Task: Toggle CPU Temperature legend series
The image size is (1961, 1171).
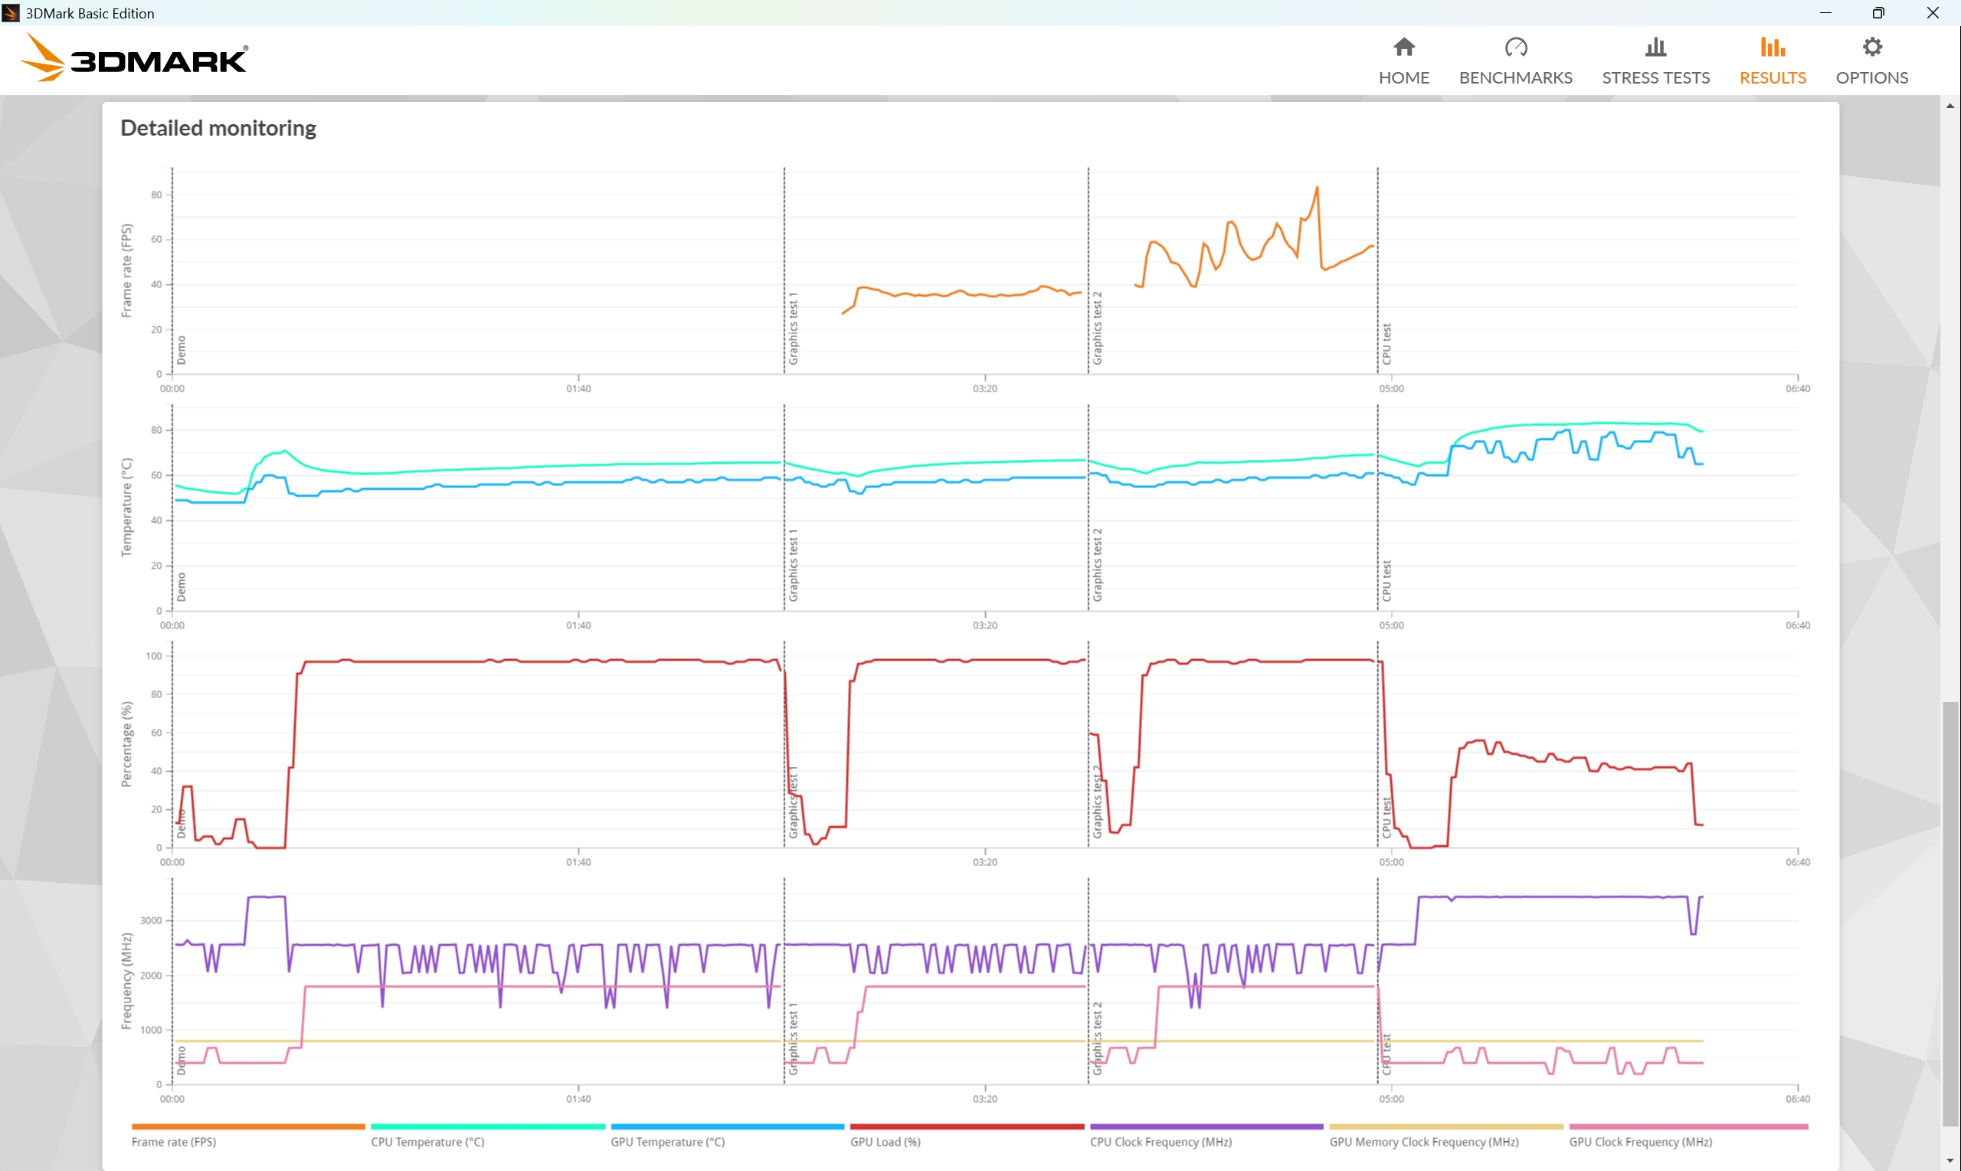Action: (427, 1142)
